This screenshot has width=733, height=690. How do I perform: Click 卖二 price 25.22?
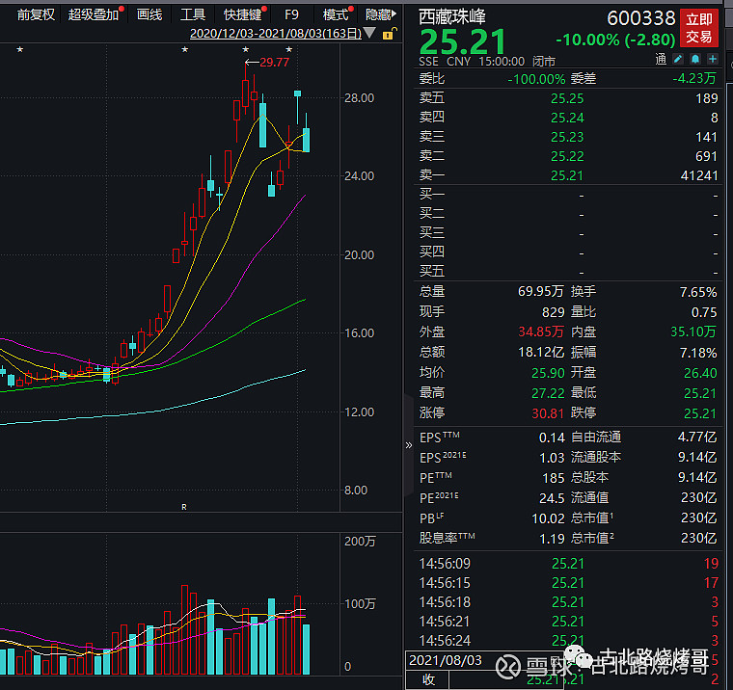[567, 156]
